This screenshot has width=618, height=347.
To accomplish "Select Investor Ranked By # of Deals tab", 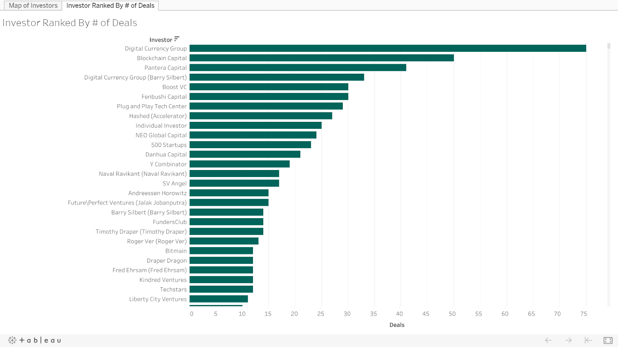I will [x=110, y=5].
